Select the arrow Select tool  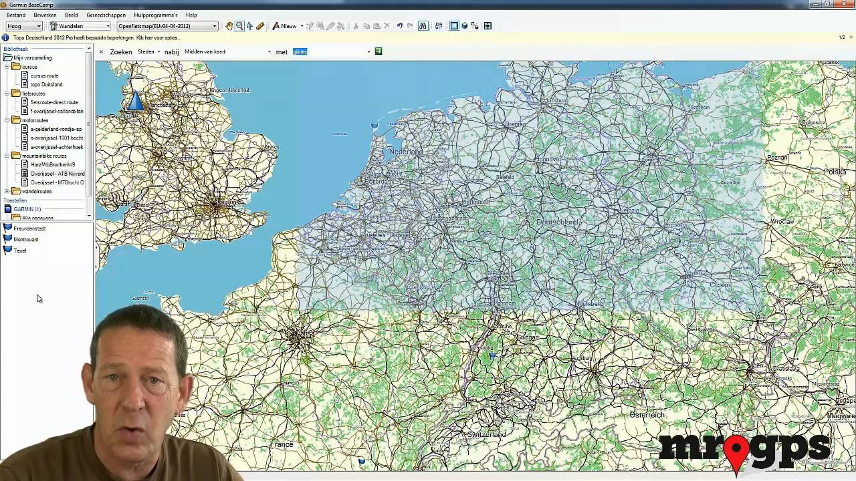tap(249, 26)
